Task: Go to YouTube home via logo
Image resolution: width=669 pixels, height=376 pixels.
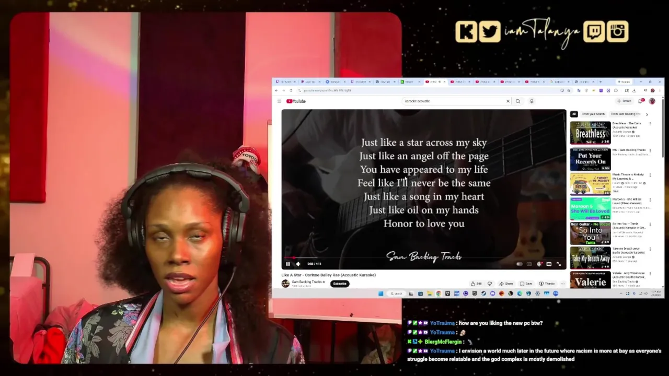Action: click(296, 101)
